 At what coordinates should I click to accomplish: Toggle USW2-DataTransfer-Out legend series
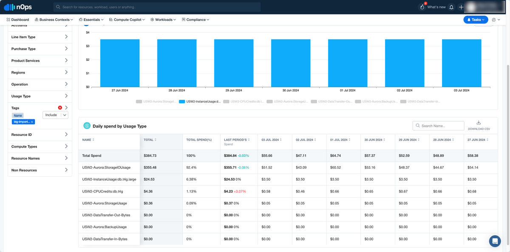pyautogui.click(x=331, y=102)
